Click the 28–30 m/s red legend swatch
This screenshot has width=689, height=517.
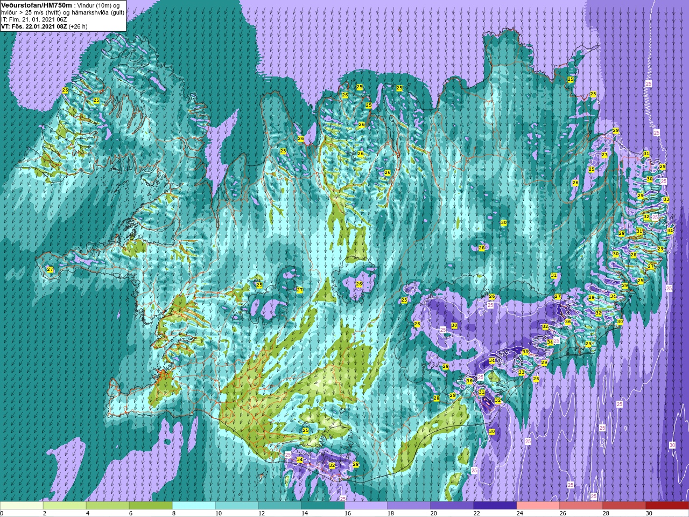click(x=624, y=506)
